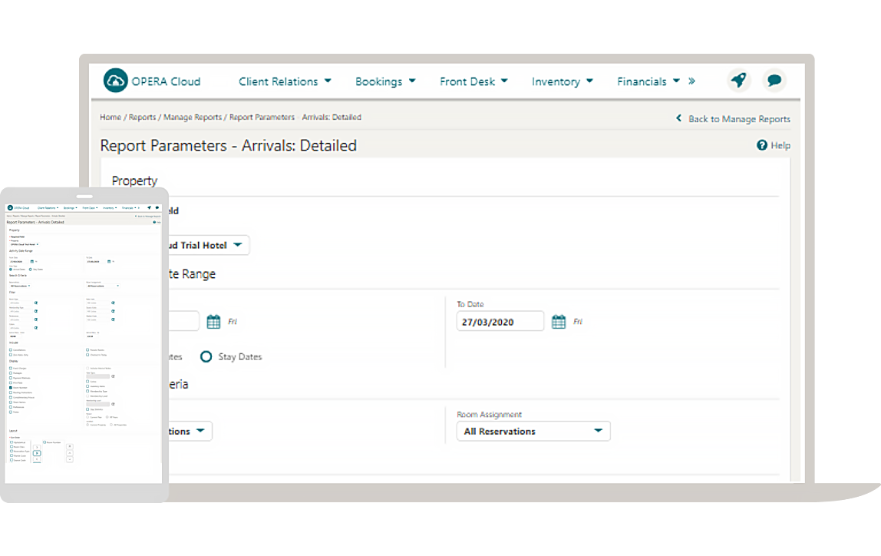This screenshot has height=556, width=881.
Task: Open the To Date calendar picker
Action: (559, 322)
